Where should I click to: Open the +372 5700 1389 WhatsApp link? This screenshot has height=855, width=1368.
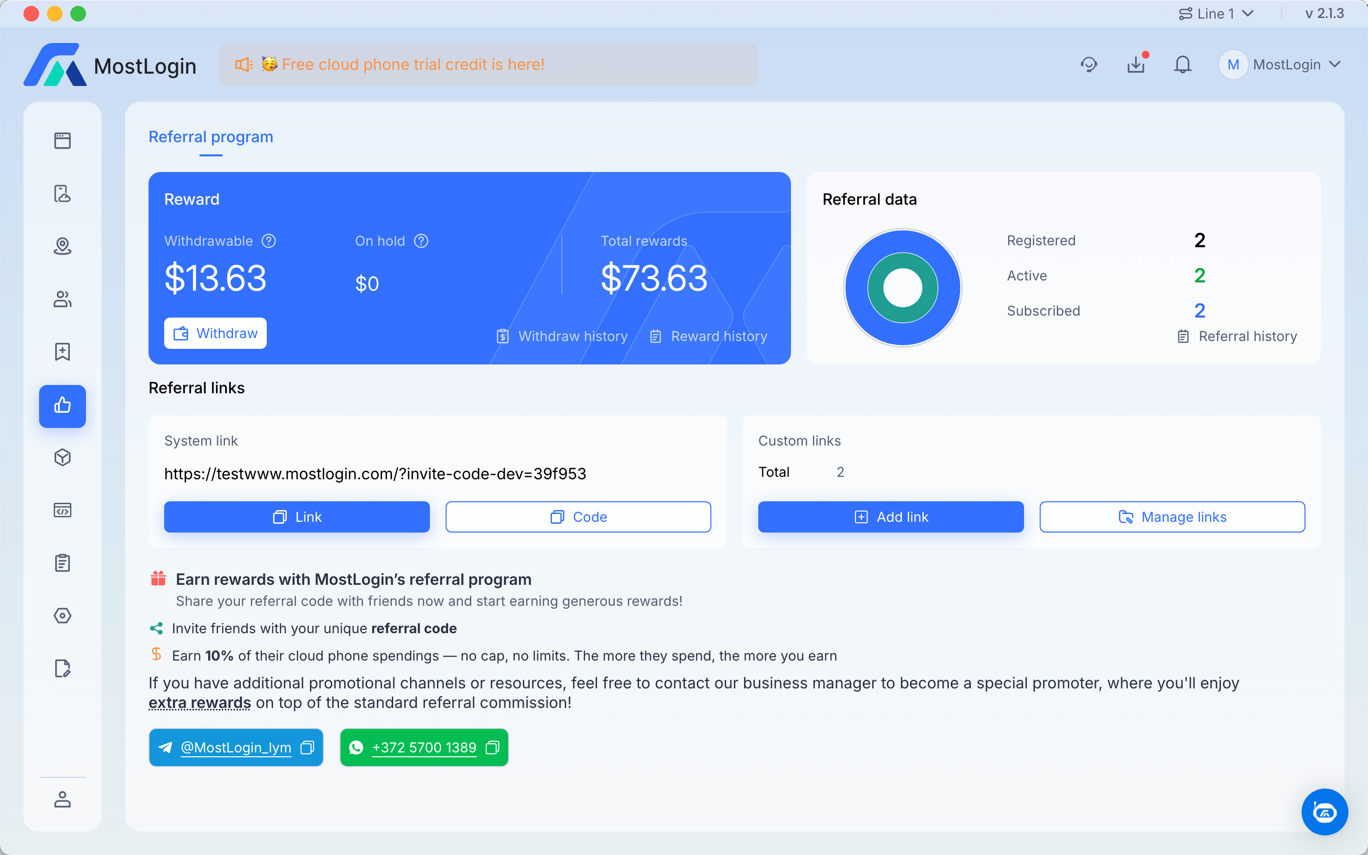coord(424,748)
